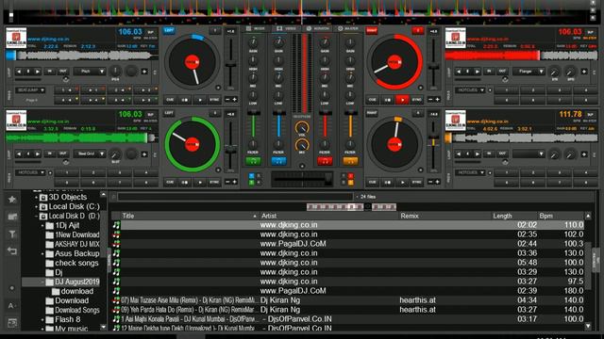Click the letter A icon in browser sidebar
This screenshot has width=604, height=339.
[x=11, y=306]
